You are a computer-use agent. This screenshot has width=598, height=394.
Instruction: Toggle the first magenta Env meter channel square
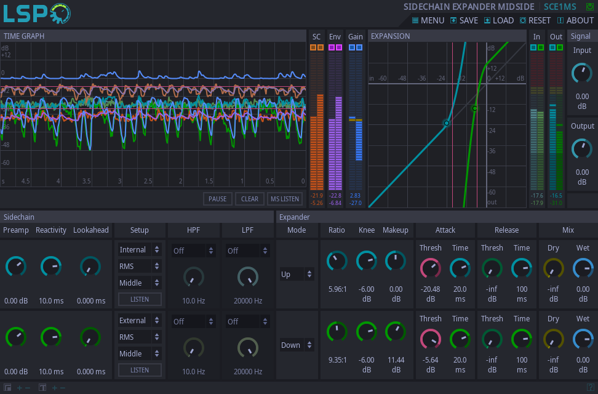332,47
